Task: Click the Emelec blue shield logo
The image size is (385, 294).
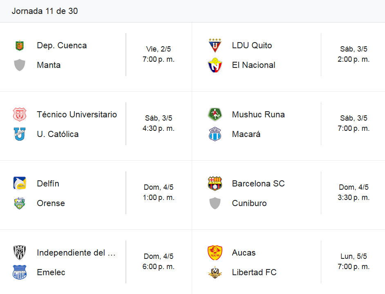Action: (x=20, y=272)
